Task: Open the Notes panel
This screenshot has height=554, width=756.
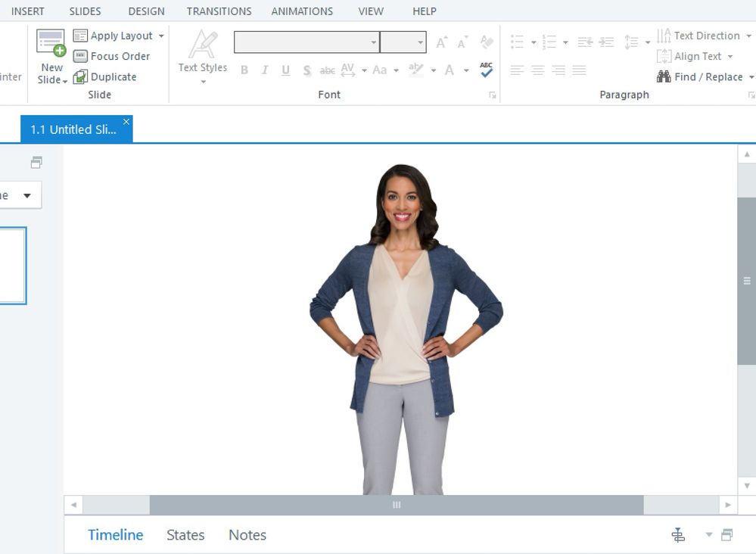Action: pyautogui.click(x=247, y=535)
